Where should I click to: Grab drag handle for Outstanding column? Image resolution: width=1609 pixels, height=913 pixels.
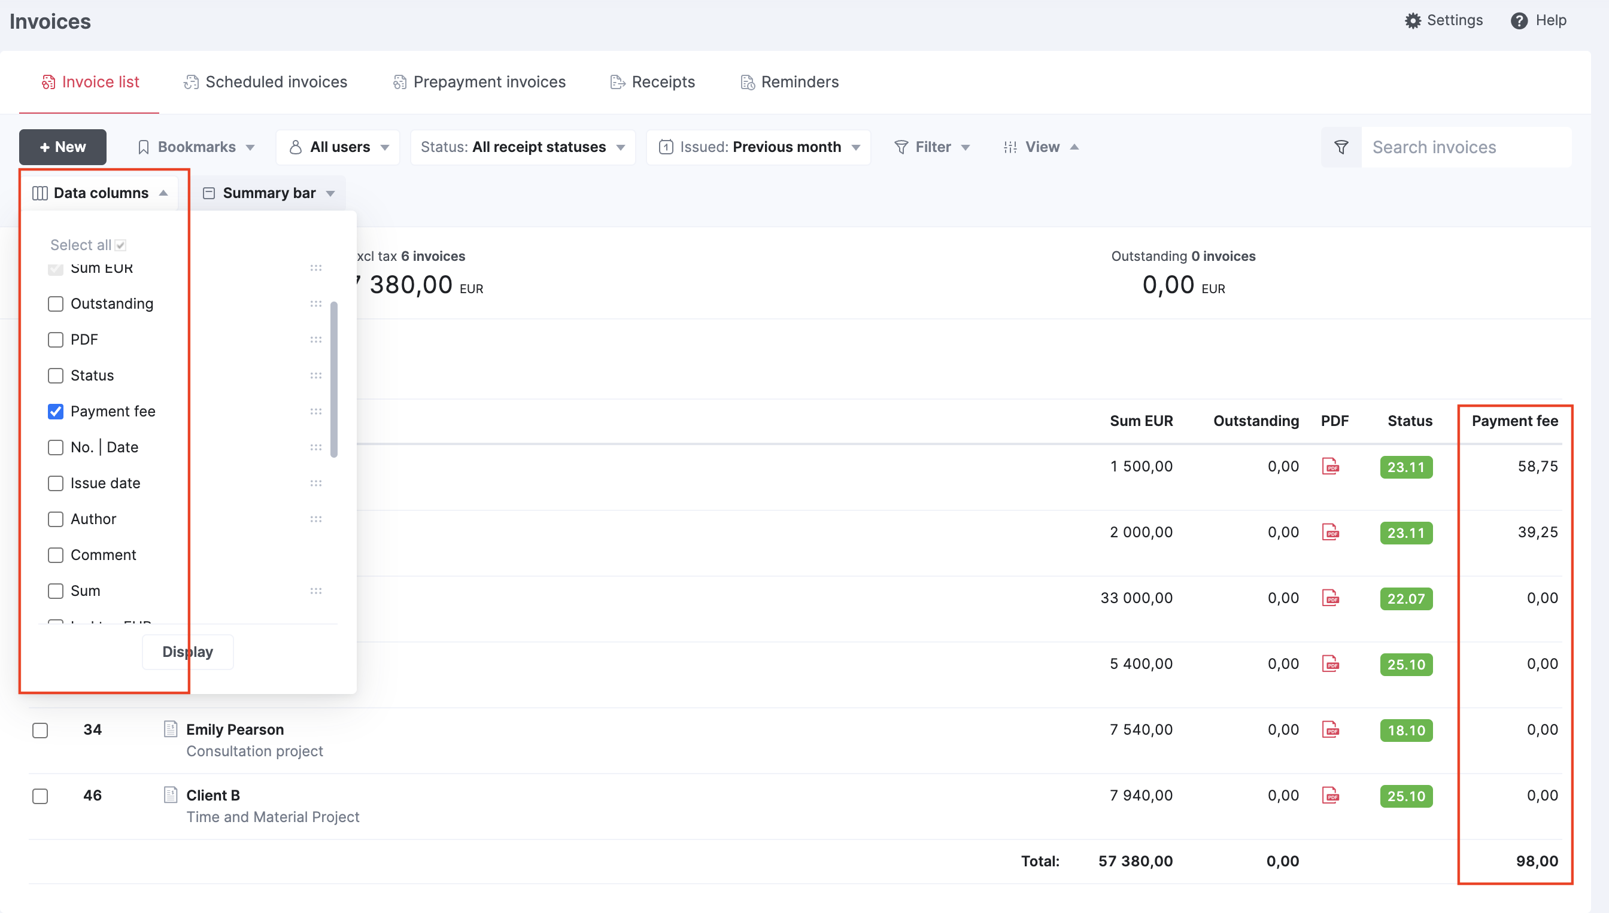(x=315, y=304)
